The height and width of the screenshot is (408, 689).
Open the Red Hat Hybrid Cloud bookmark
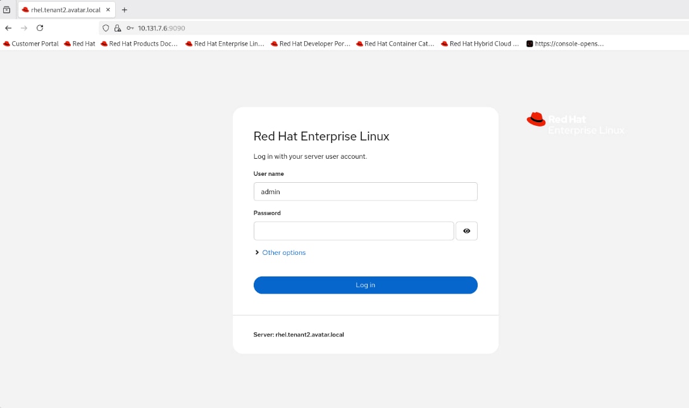click(x=480, y=44)
